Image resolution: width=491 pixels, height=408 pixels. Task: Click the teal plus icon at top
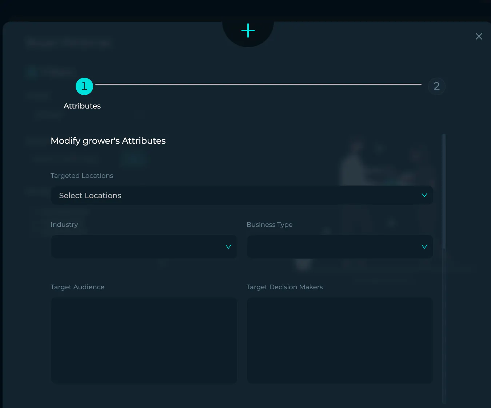point(248,30)
